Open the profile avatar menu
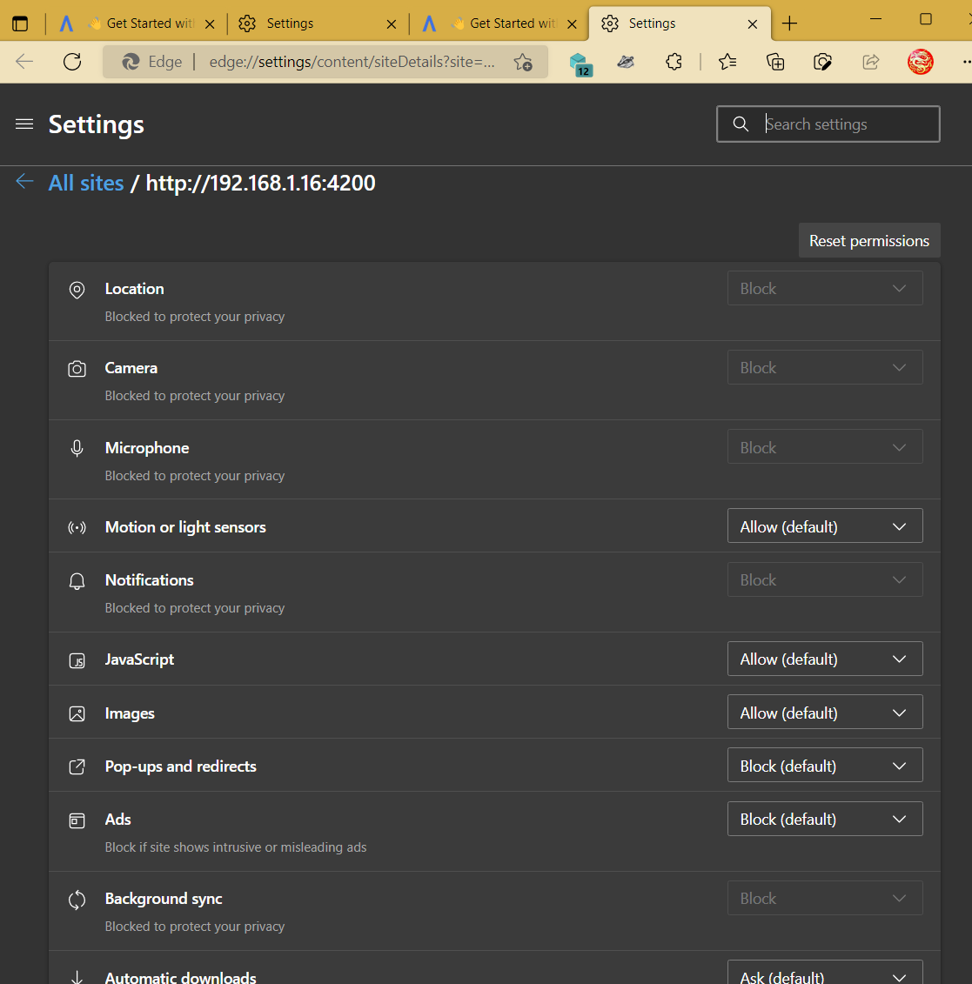Screen dimensions: 972x984 920,62
